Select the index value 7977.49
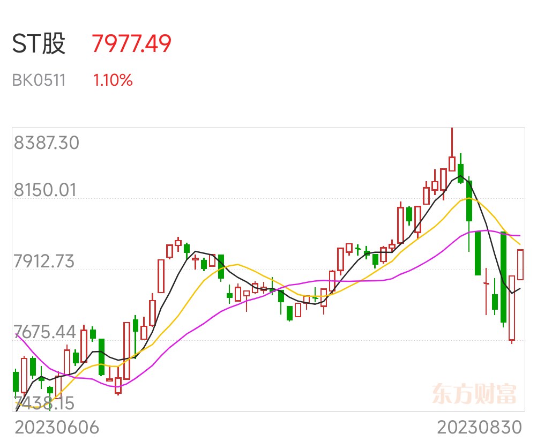 pos(131,44)
